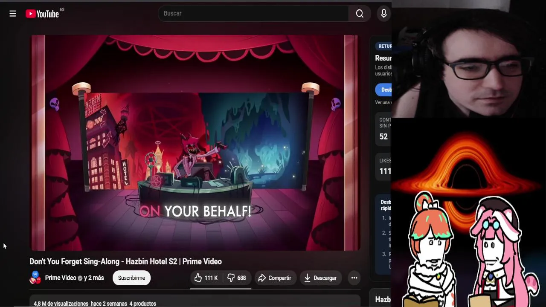Click the video player to pause
Image resolution: width=546 pixels, height=307 pixels.
click(x=195, y=143)
